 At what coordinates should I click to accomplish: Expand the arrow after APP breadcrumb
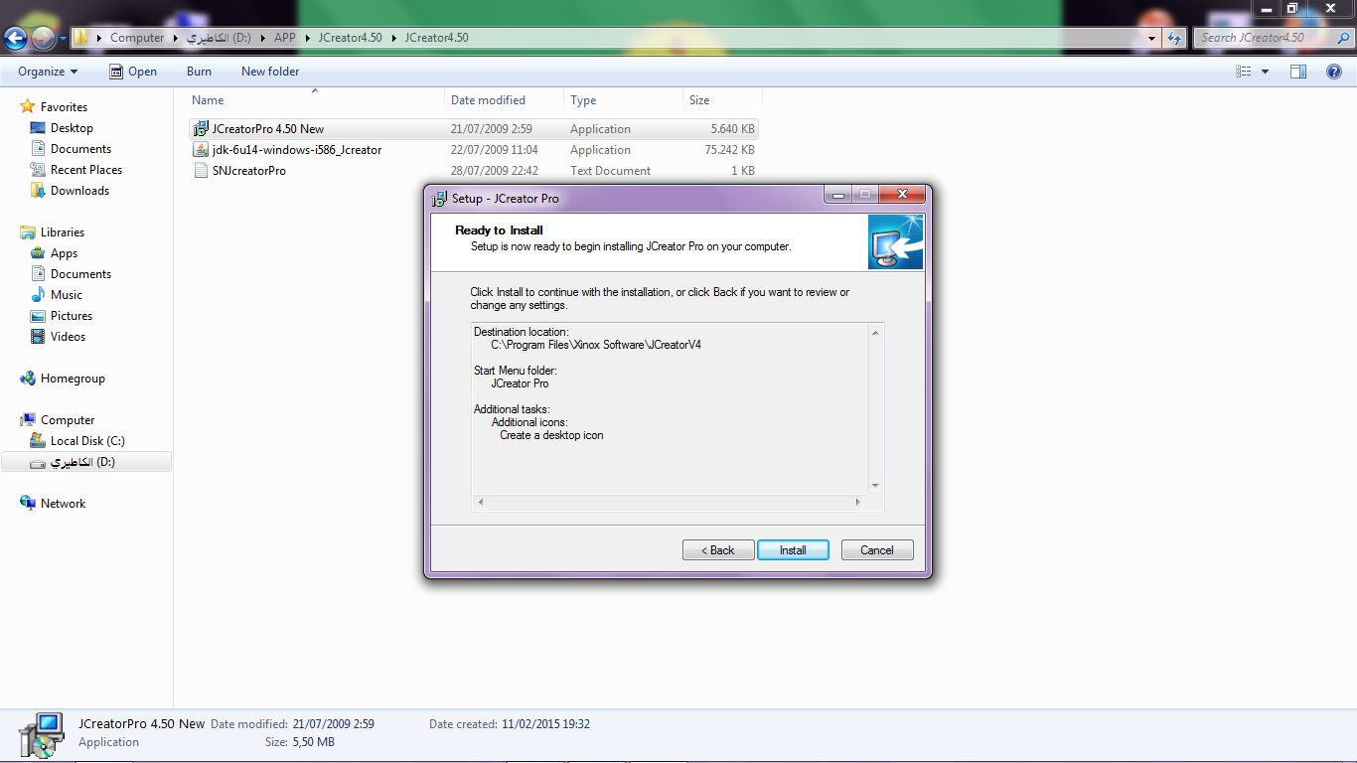tap(307, 38)
